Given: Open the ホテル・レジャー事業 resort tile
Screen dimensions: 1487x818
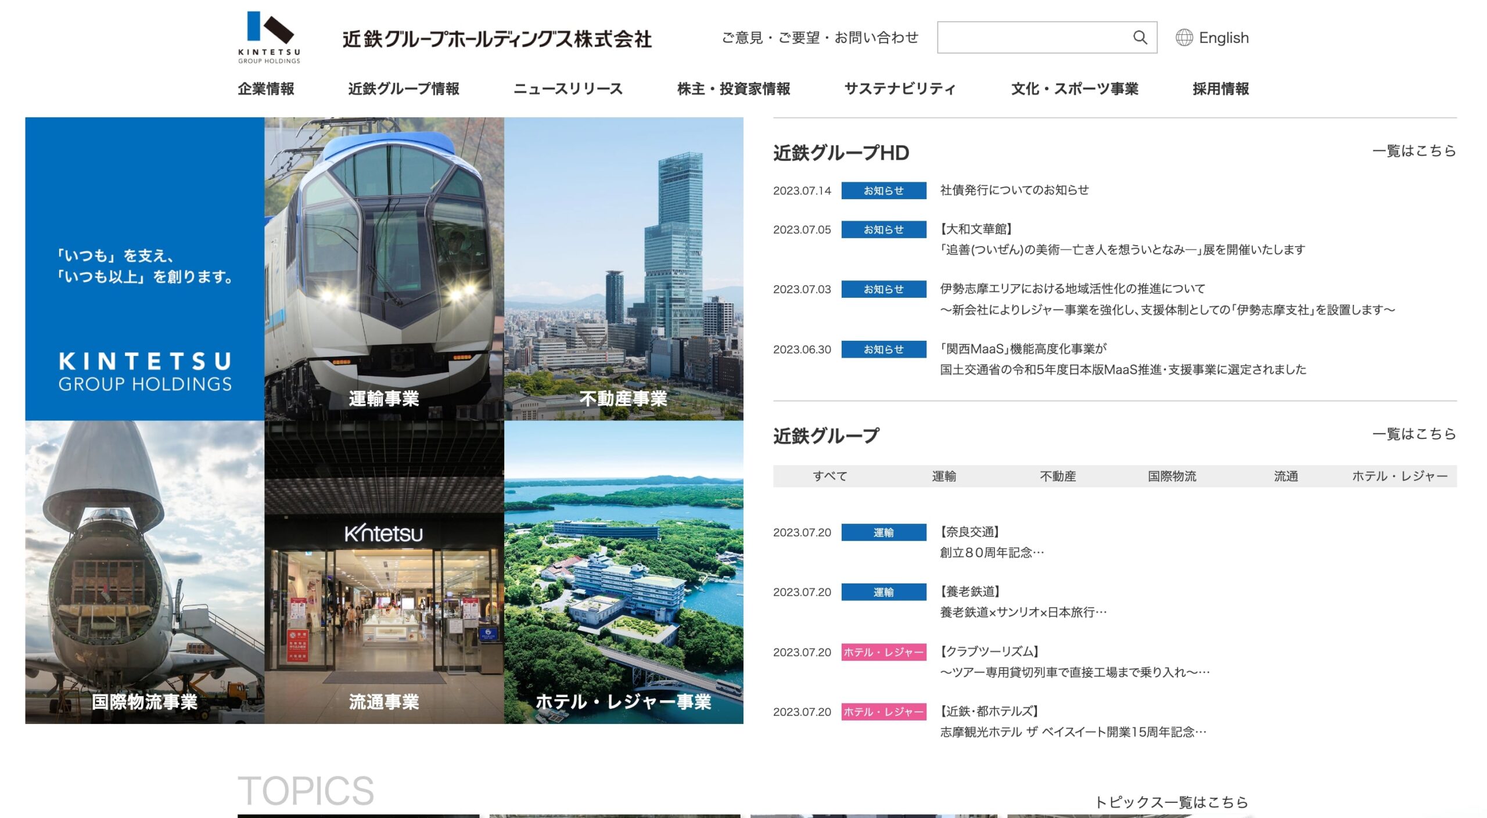Looking at the screenshot, I should point(624,572).
